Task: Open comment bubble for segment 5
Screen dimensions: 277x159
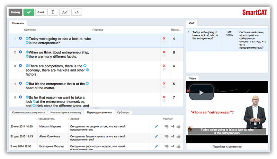Action: pos(164,101)
